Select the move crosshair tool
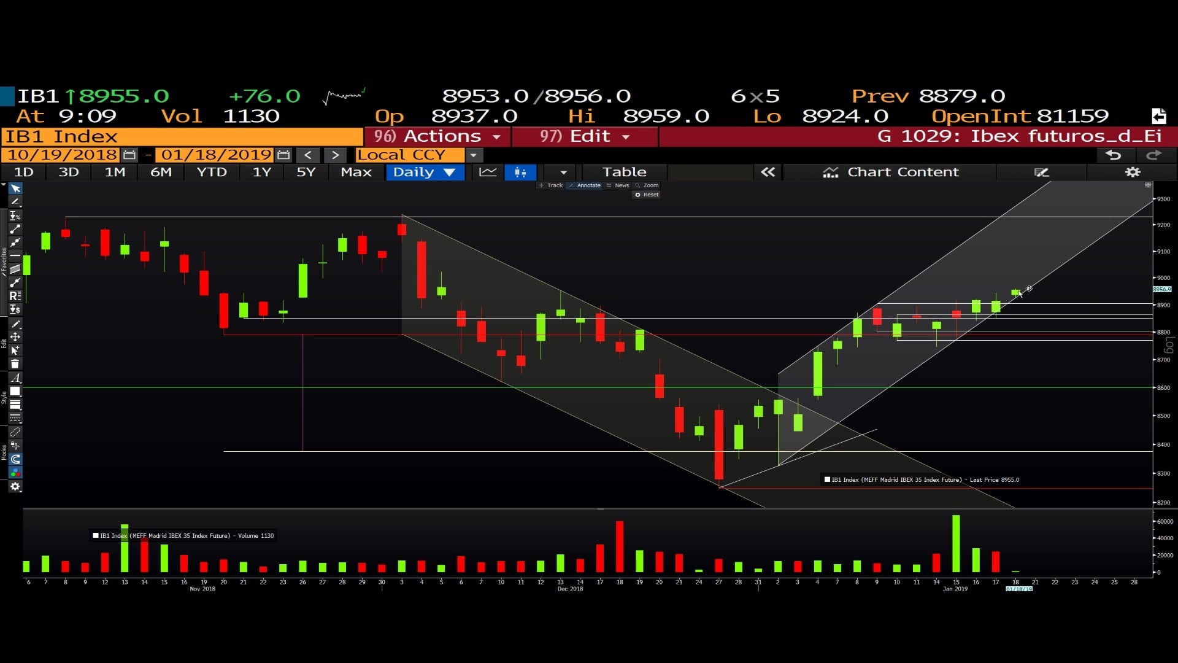 click(15, 337)
